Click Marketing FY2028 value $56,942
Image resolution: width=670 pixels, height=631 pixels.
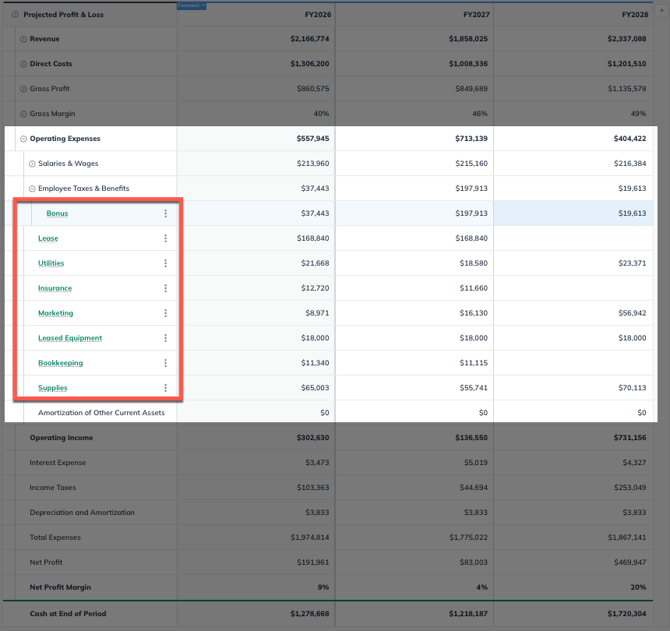(632, 313)
